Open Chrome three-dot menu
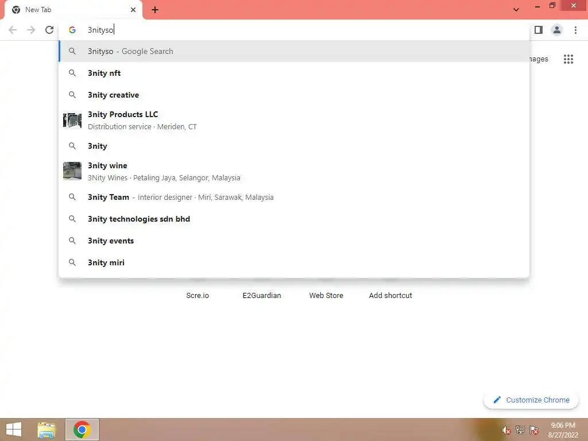 (x=575, y=30)
